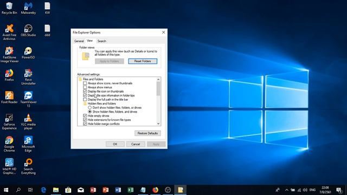Open the Google Chrome desktop shortcut
This screenshot has width=347, height=195.
click(x=9, y=144)
